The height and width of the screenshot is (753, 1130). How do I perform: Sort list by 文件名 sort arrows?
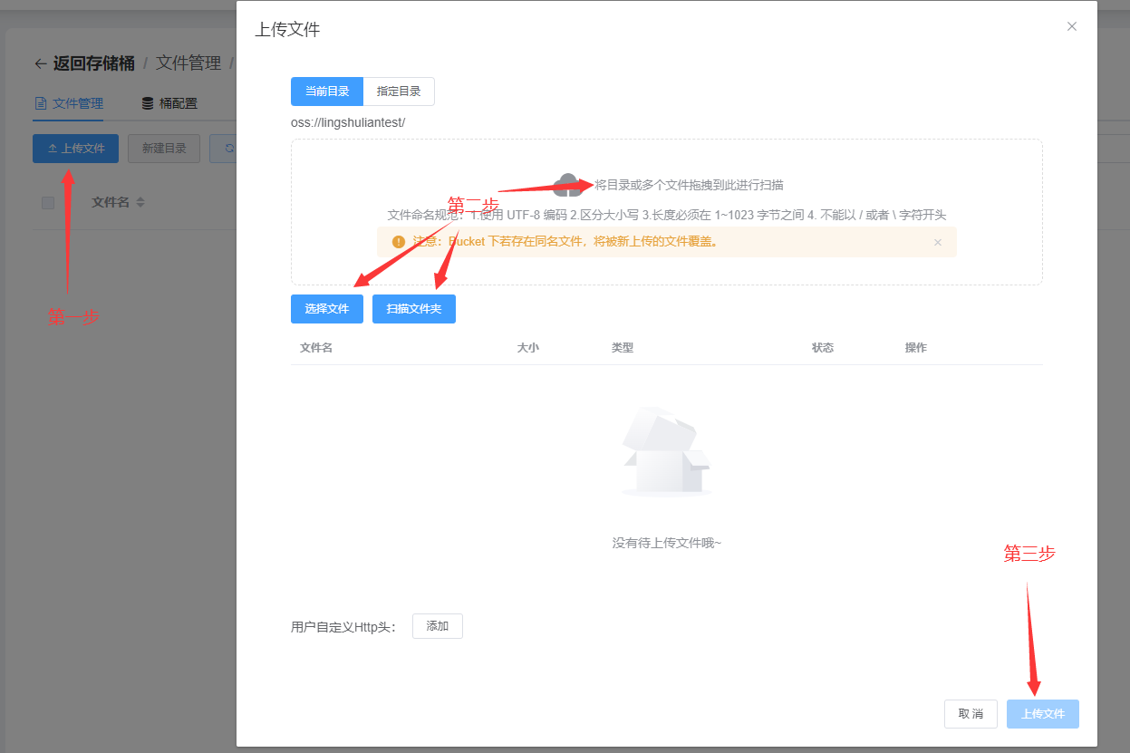(x=140, y=202)
